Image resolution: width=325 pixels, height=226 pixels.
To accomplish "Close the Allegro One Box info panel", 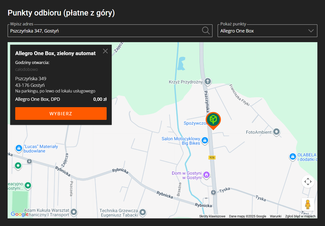I will pyautogui.click(x=105, y=51).
